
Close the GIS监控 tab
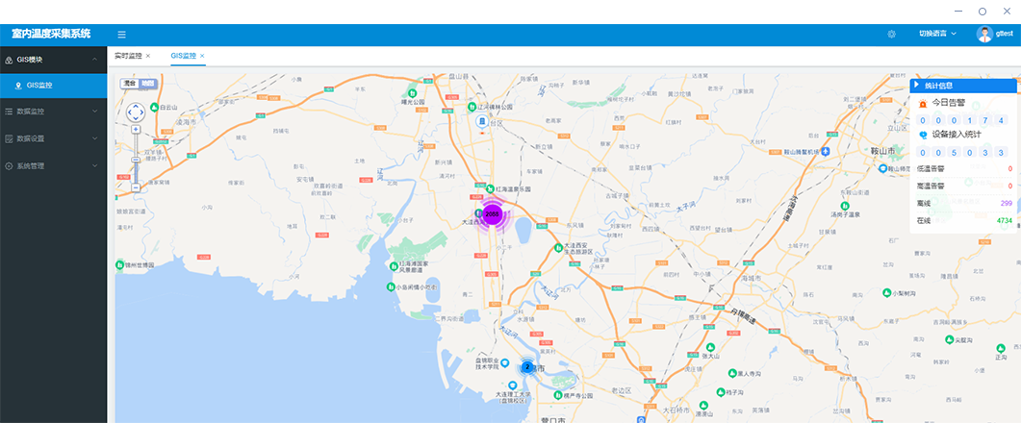point(202,56)
